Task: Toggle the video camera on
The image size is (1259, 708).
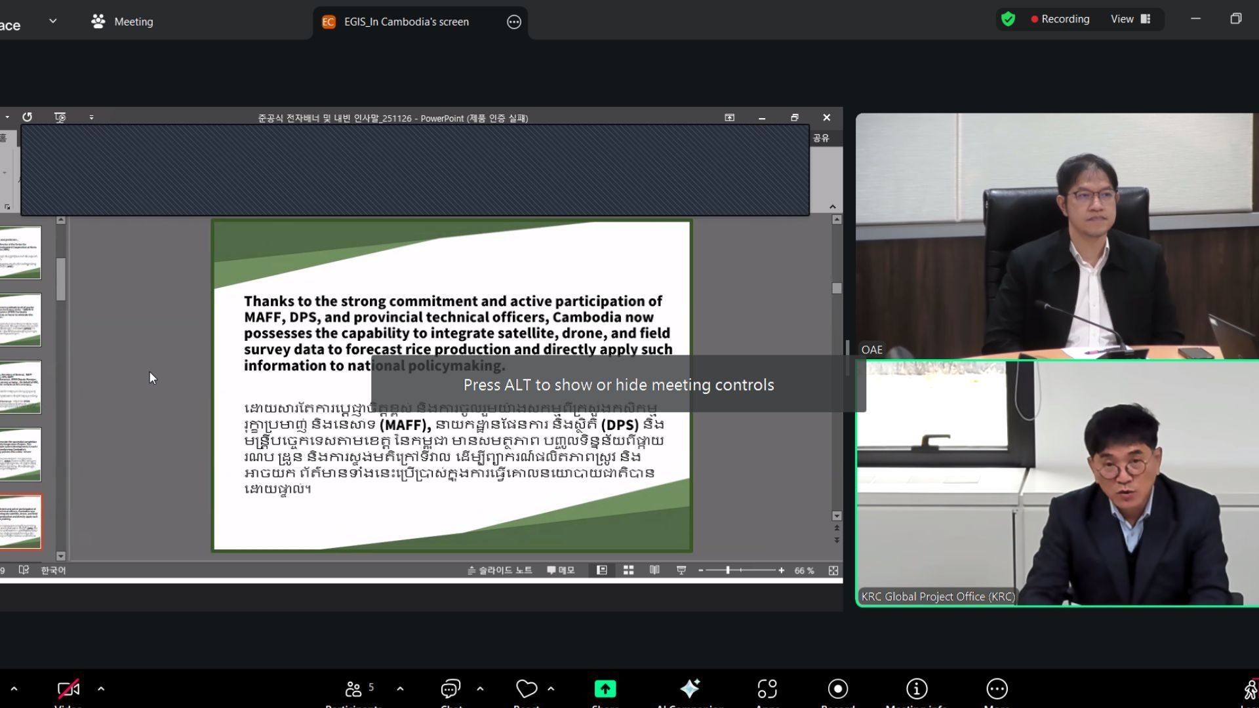Action: 68,690
